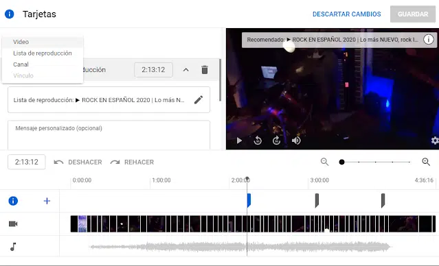Select the blue card marker on timeline
This screenshot has height=266, width=439.
point(249,201)
